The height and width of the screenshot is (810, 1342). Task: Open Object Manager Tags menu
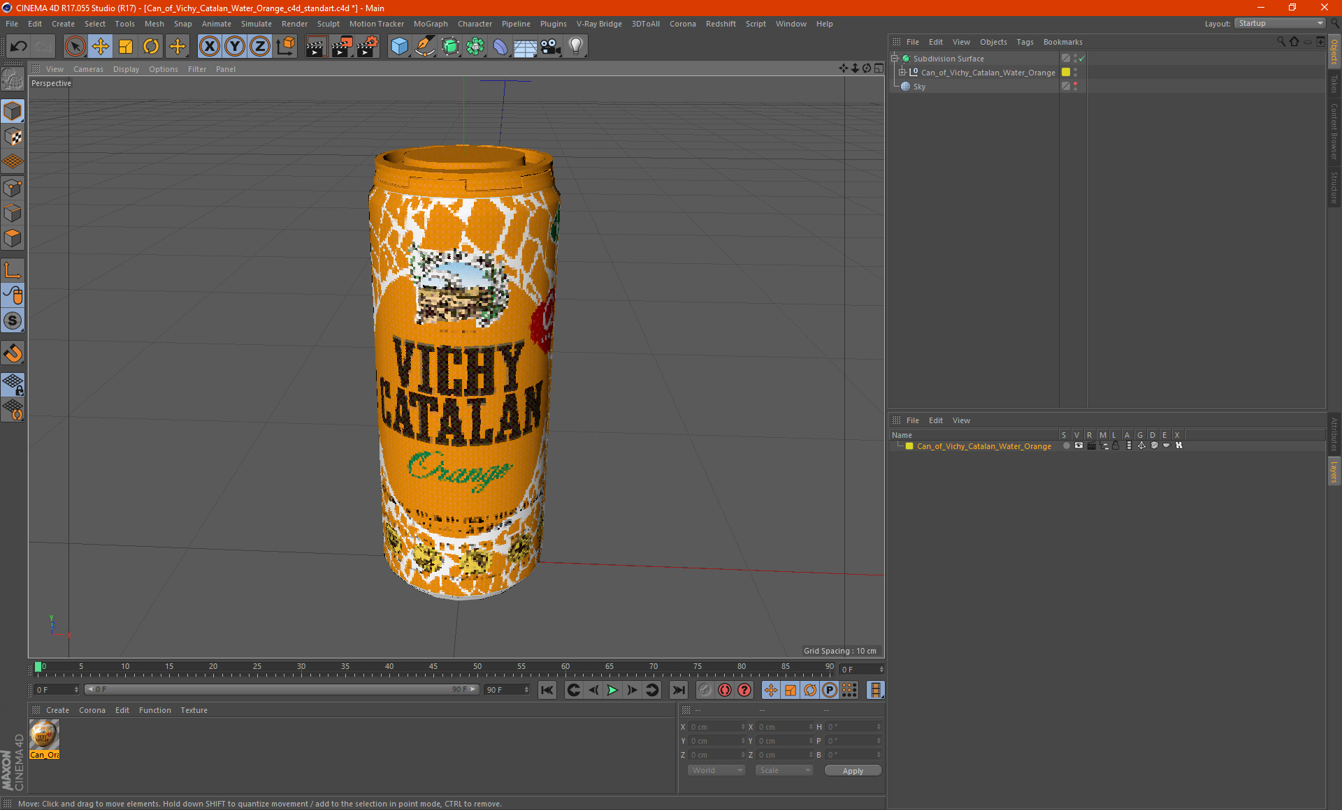click(x=1025, y=42)
